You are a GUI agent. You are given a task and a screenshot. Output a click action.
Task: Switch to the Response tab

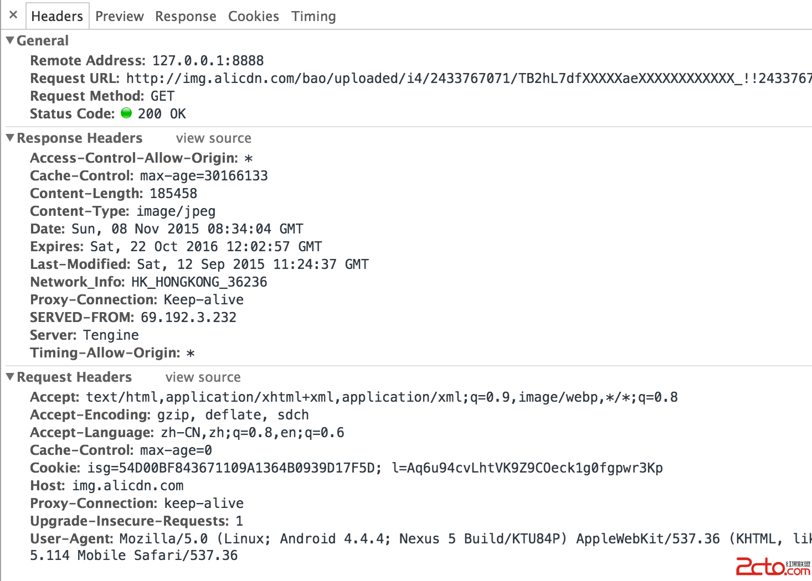(186, 16)
